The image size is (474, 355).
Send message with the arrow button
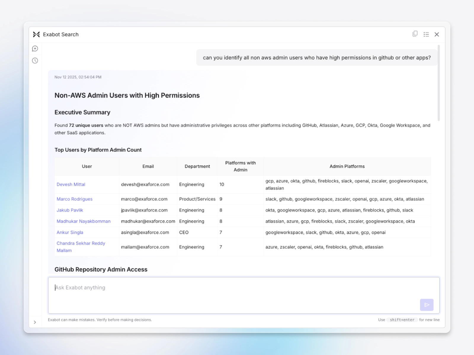pyautogui.click(x=427, y=305)
